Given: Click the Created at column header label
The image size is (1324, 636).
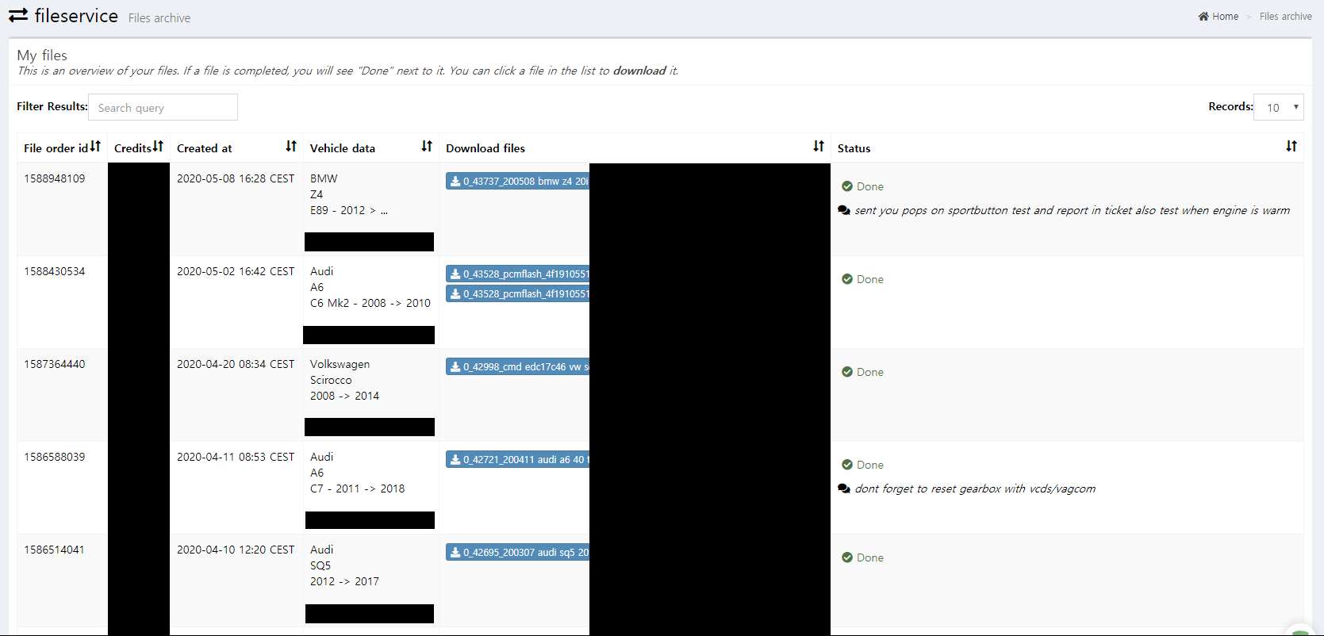Looking at the screenshot, I should click(x=205, y=148).
